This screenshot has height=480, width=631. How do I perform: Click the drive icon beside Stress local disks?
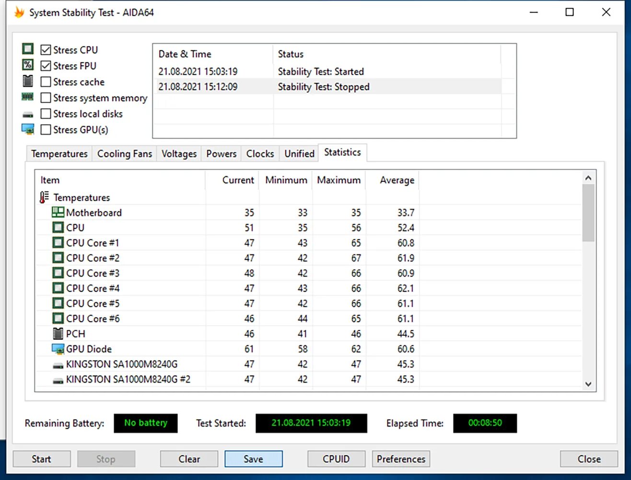coord(28,115)
